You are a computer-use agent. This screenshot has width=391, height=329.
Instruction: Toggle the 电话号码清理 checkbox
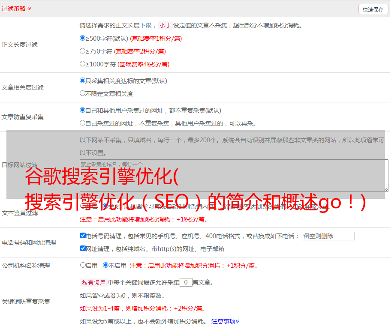point(83,236)
